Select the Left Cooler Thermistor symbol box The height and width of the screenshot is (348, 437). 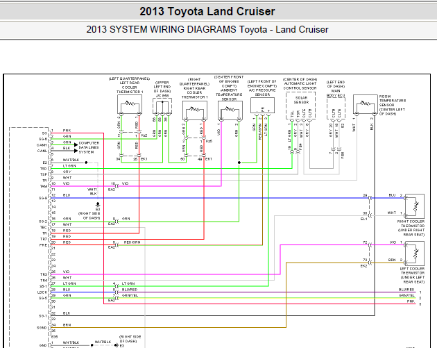[415, 254]
